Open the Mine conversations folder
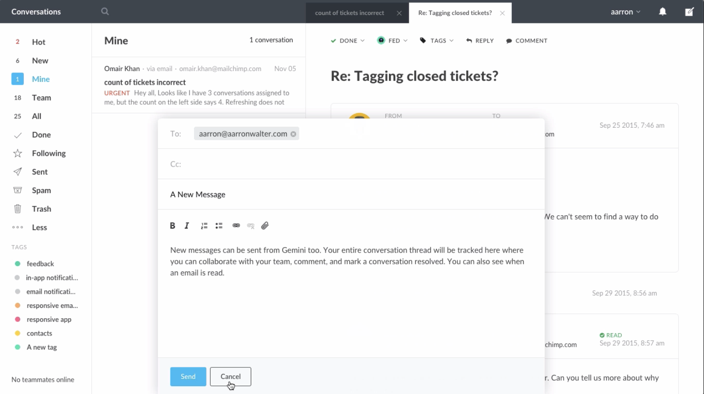The height and width of the screenshot is (394, 704). point(41,79)
